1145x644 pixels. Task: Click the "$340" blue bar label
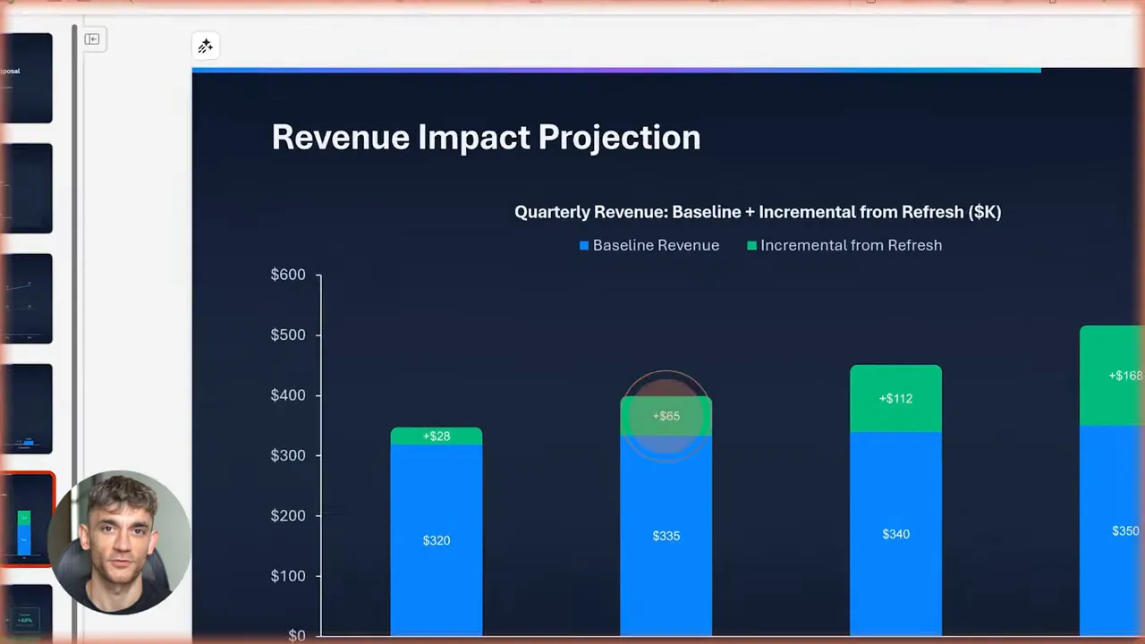click(895, 534)
